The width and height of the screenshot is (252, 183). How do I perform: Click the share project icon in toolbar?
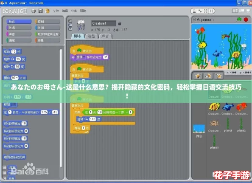[47, 11]
